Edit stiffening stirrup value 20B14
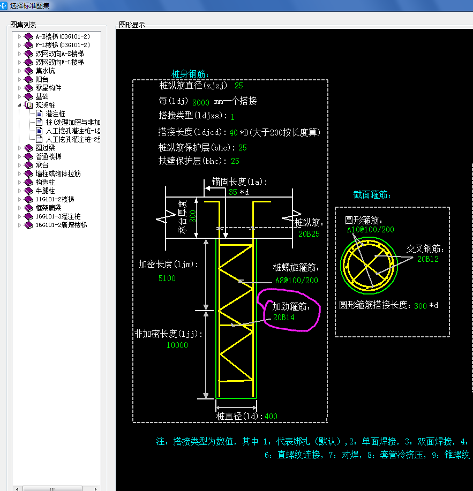 point(284,317)
